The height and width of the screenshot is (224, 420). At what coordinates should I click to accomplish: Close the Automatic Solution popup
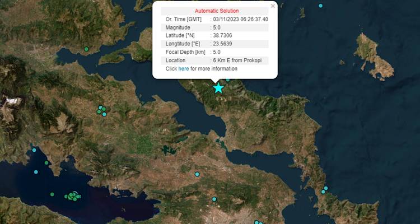[x=273, y=6]
